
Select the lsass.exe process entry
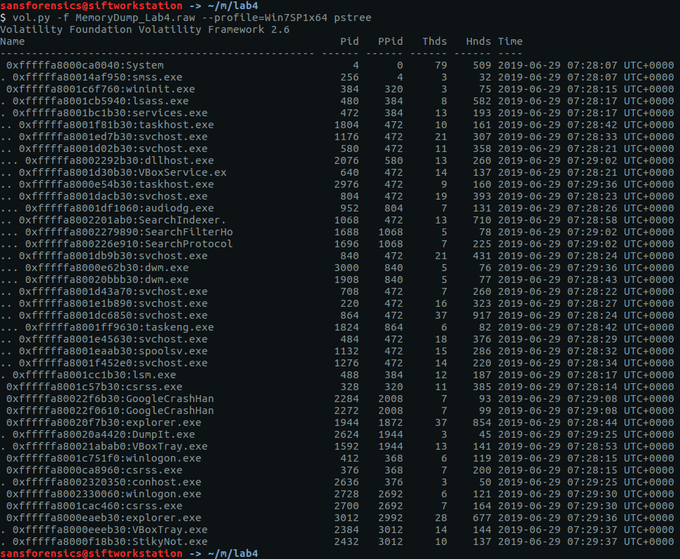(x=101, y=101)
